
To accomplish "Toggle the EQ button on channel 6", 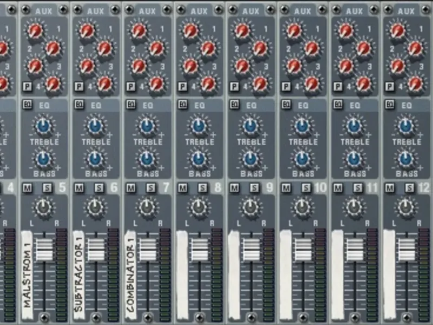I will [x=79, y=105].
